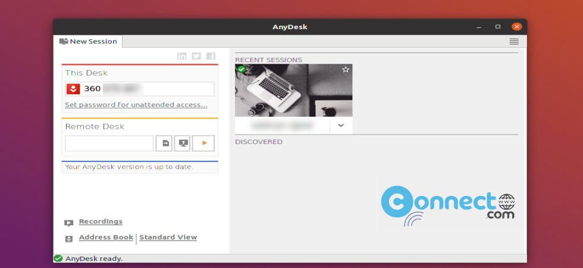
Task: Click the Address Book download icon
Action: [69, 239]
